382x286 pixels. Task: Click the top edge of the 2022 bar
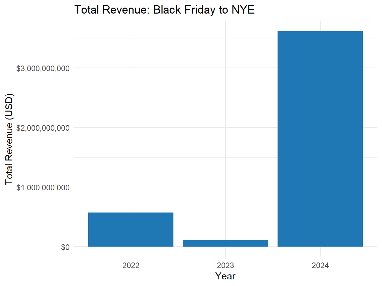(131, 213)
